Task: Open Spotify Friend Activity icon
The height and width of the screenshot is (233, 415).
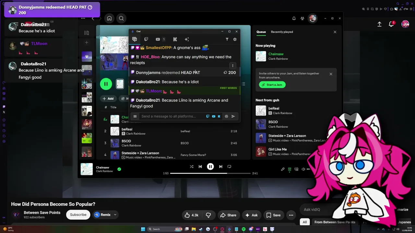Action: pos(302,18)
